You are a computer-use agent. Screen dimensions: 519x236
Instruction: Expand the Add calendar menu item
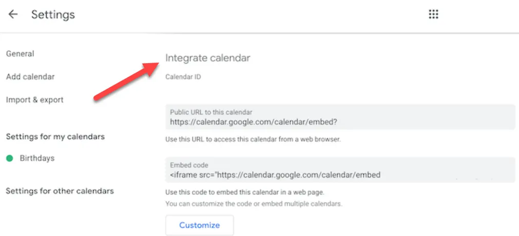(x=30, y=77)
